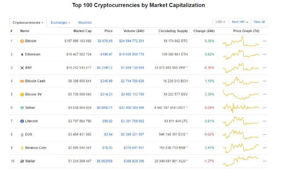Open Bitcoin price link $8 676,65

click(x=105, y=41)
